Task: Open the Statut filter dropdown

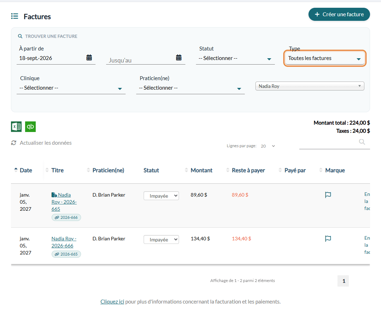Action: (235, 59)
